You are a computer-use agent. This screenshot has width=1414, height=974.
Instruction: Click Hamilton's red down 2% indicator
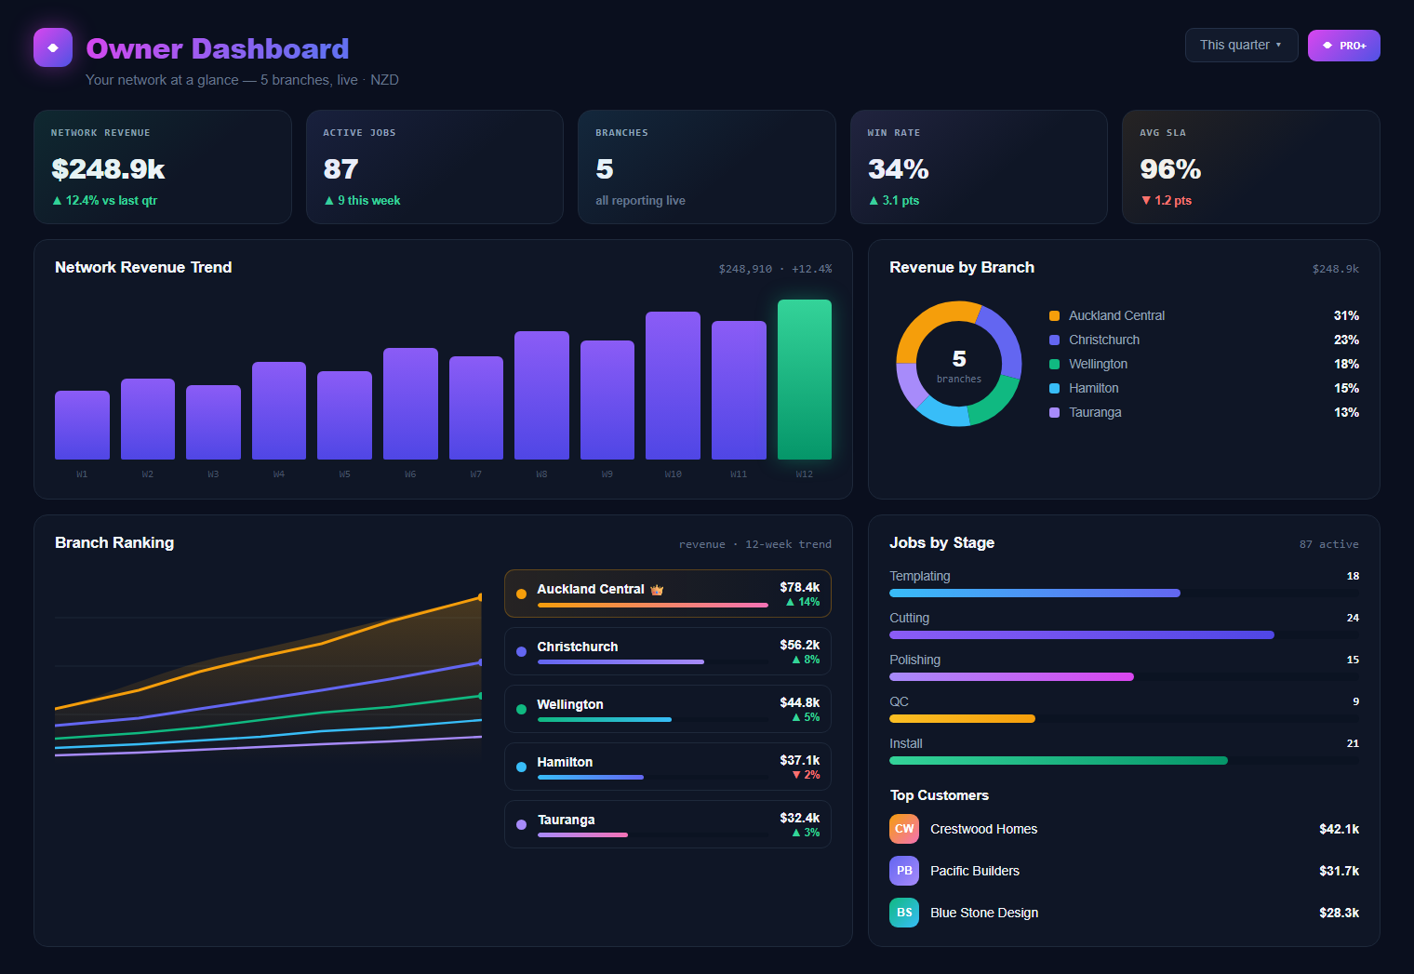[x=806, y=775]
